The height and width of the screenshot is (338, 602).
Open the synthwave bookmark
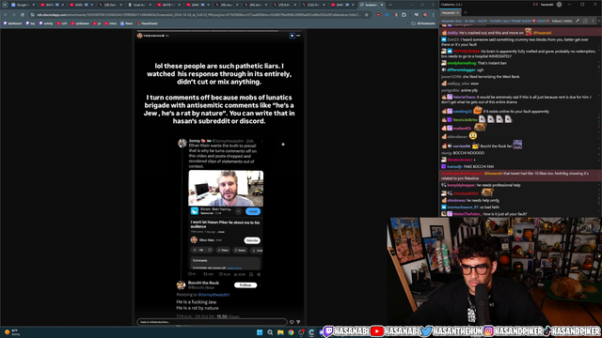80,23
